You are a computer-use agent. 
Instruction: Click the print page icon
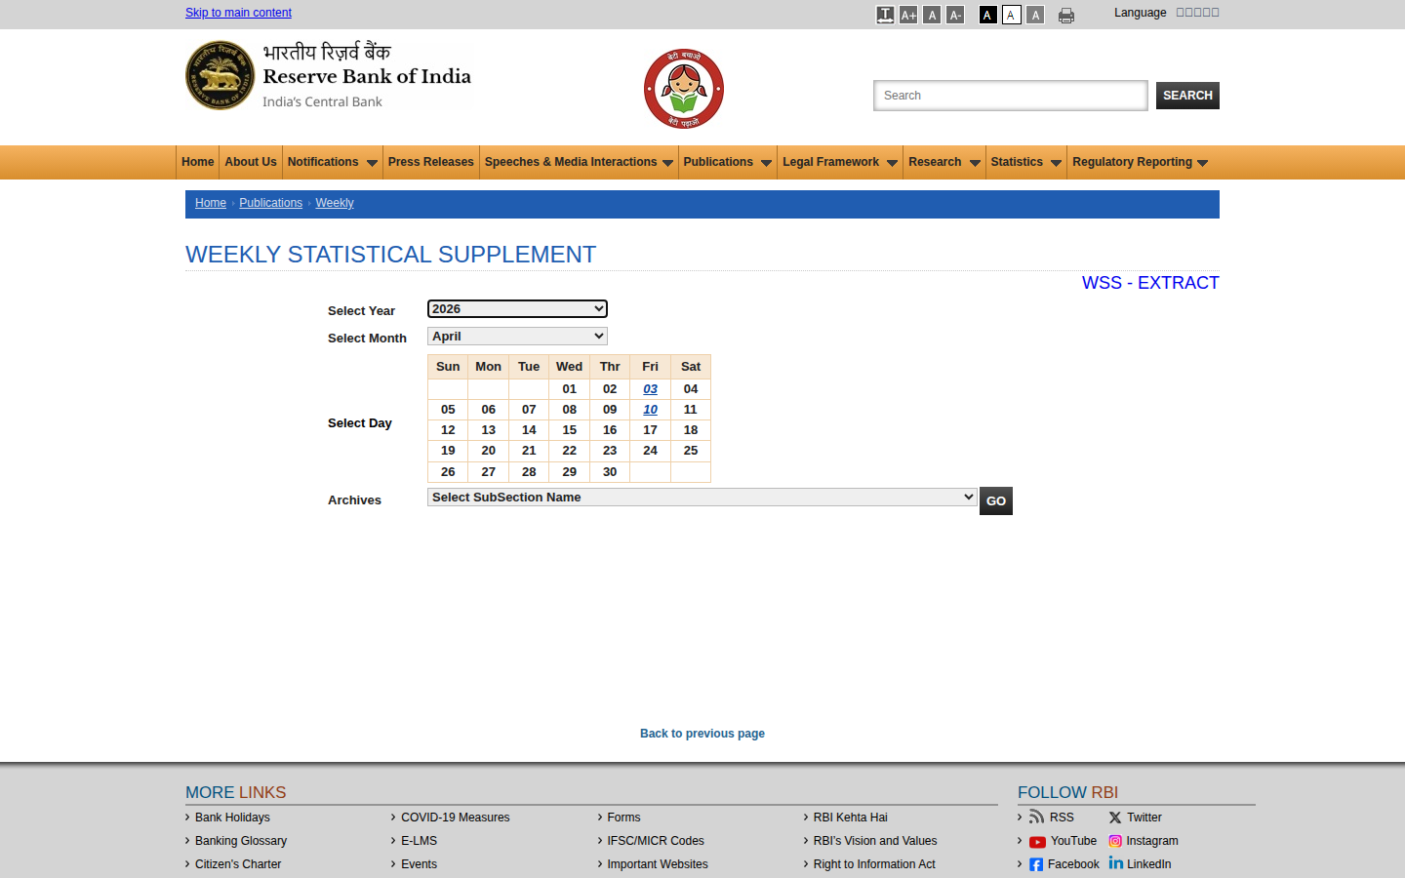pyautogui.click(x=1066, y=15)
